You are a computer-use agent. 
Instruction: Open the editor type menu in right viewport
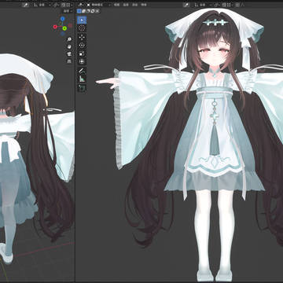click(81, 5)
